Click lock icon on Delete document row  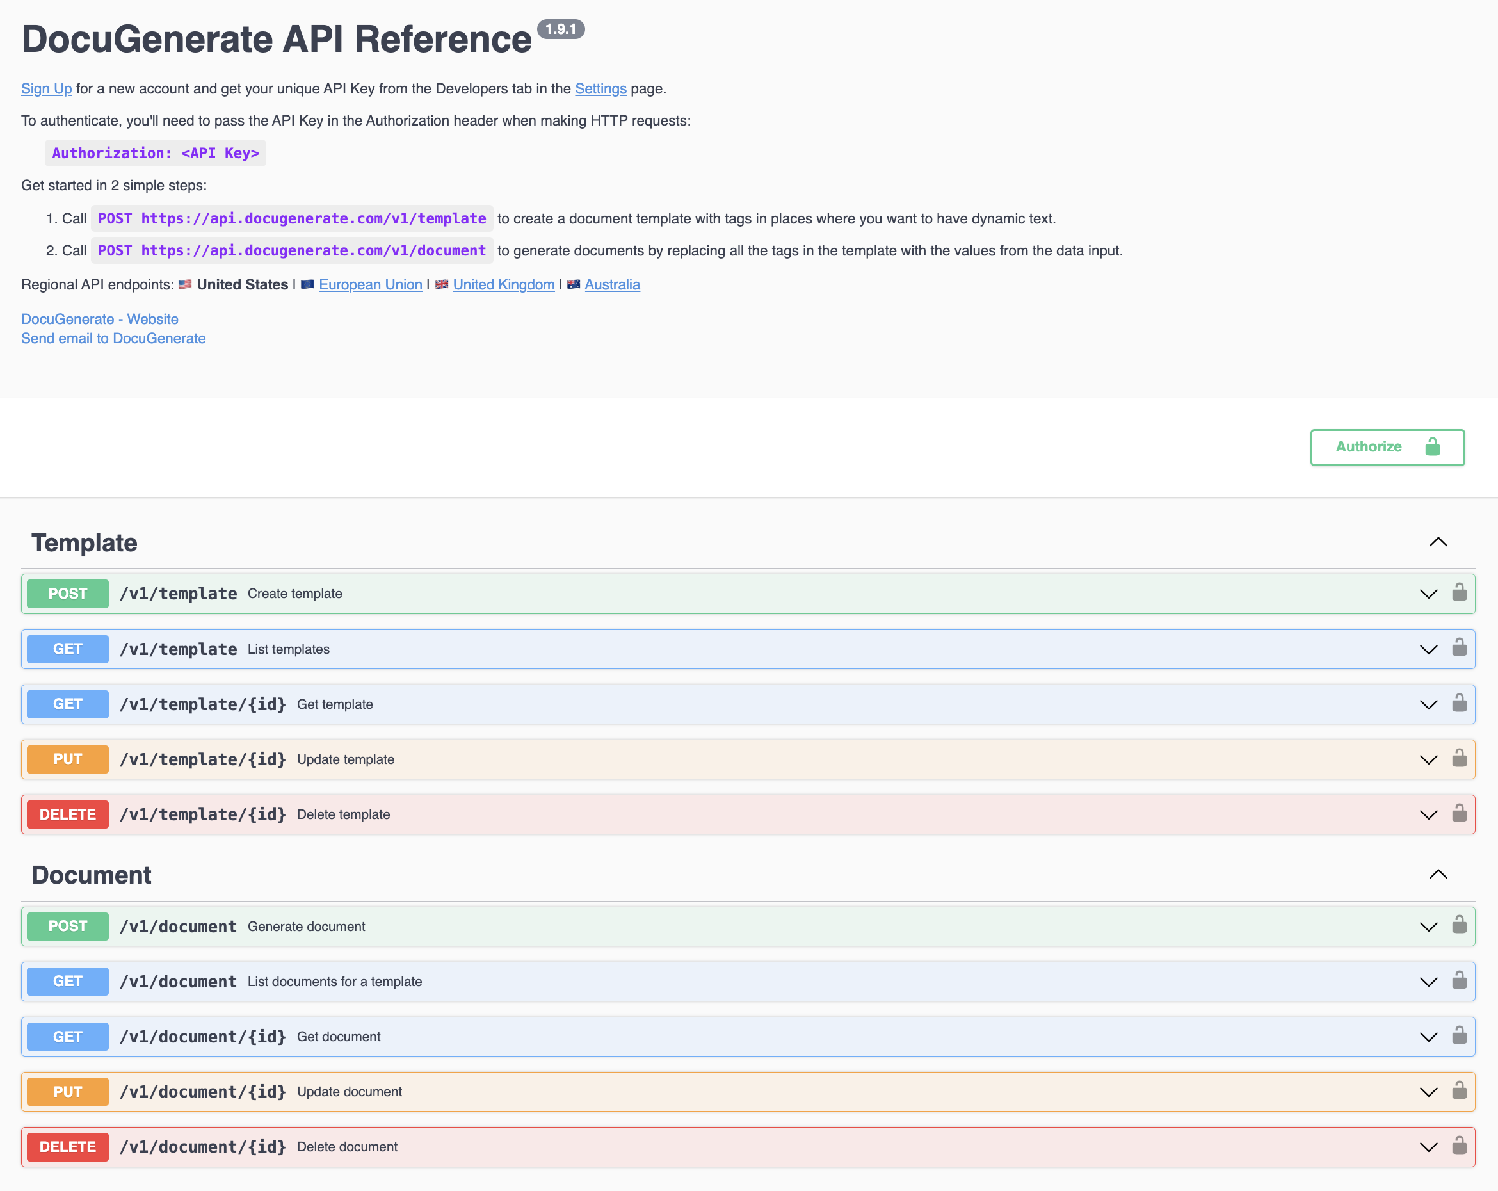1459,1145
